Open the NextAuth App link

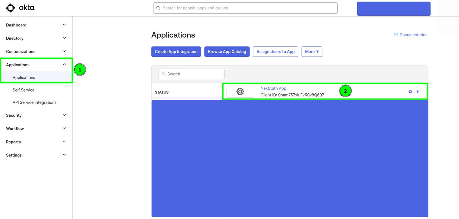pyautogui.click(x=273, y=88)
